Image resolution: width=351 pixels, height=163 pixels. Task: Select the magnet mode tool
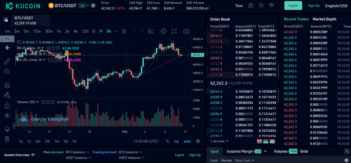[7, 85]
